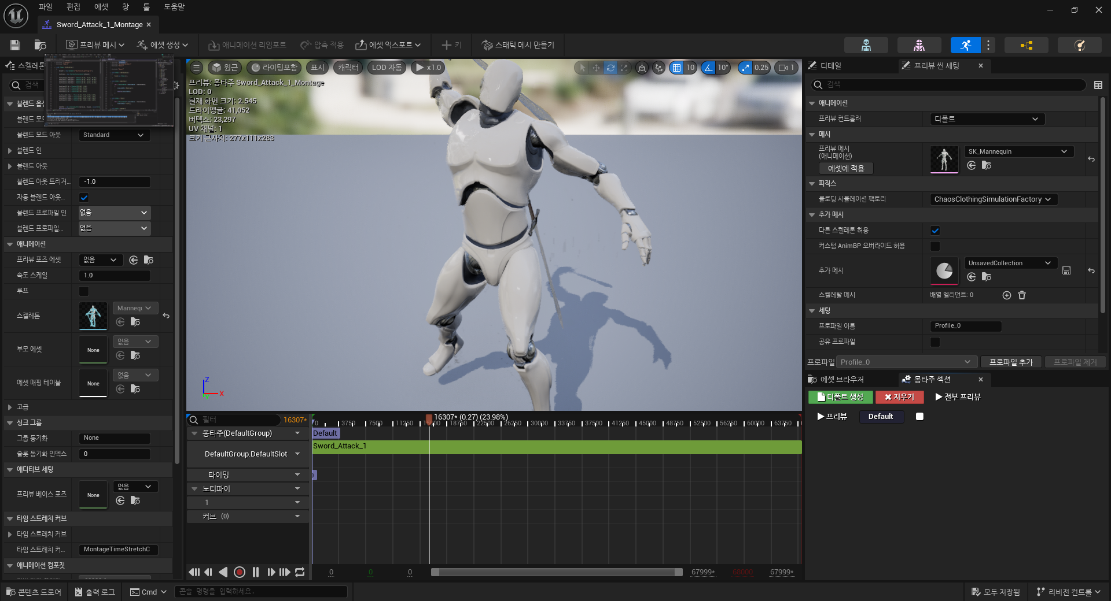Click the save all button in status bar
Image resolution: width=1111 pixels, height=601 pixels.
pyautogui.click(x=996, y=592)
